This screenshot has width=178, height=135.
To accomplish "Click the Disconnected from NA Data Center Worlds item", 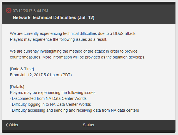I will coord(49,98).
